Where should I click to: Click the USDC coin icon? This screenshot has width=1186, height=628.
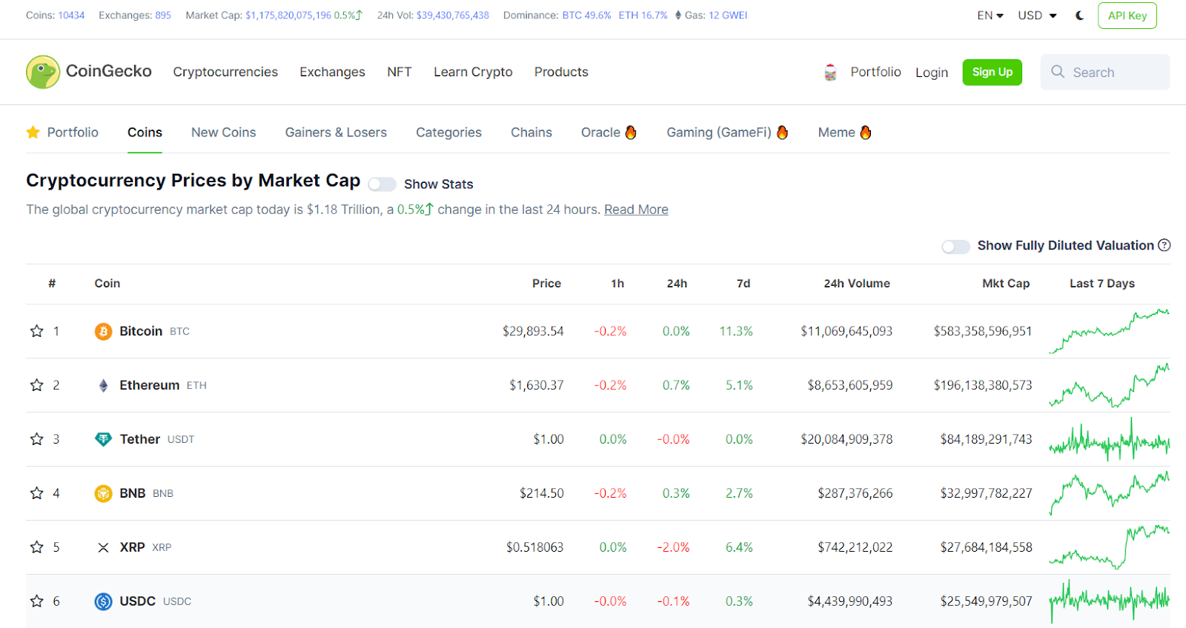click(x=103, y=601)
